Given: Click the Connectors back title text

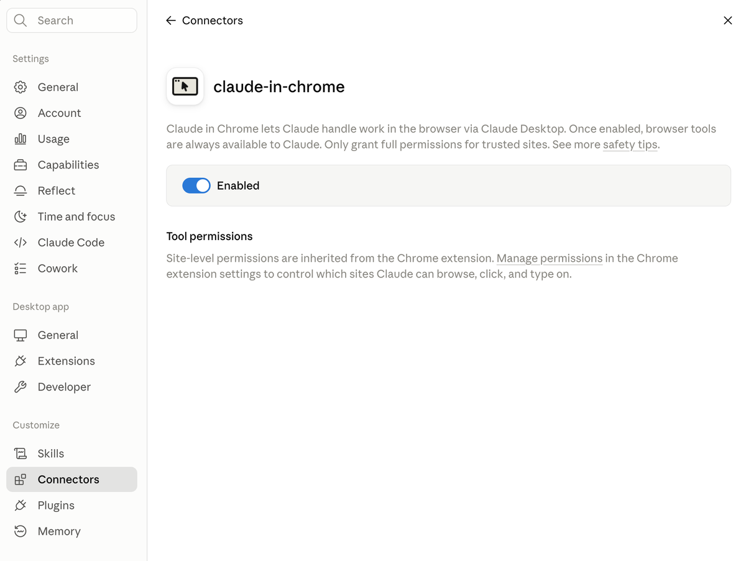Looking at the screenshot, I should coord(213,21).
